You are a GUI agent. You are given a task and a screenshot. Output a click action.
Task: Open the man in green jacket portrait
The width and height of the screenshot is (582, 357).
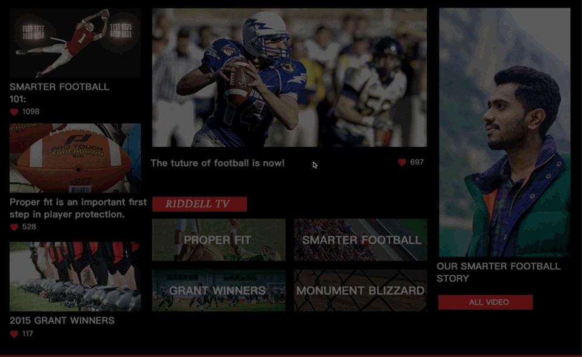pos(504,133)
